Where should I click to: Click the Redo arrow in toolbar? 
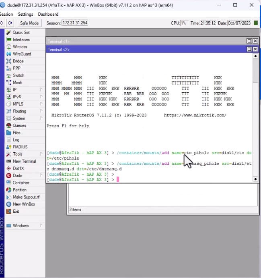10,23
